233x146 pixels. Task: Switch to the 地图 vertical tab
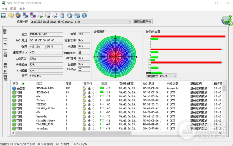pyautogui.click(x=5, y=78)
